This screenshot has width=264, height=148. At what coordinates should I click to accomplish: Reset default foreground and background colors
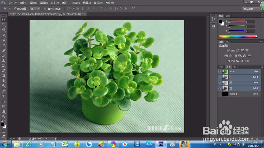coord(2,121)
